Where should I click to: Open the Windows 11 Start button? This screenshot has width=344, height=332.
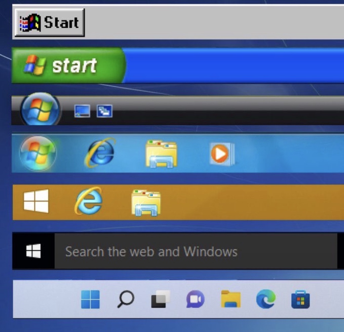click(90, 299)
